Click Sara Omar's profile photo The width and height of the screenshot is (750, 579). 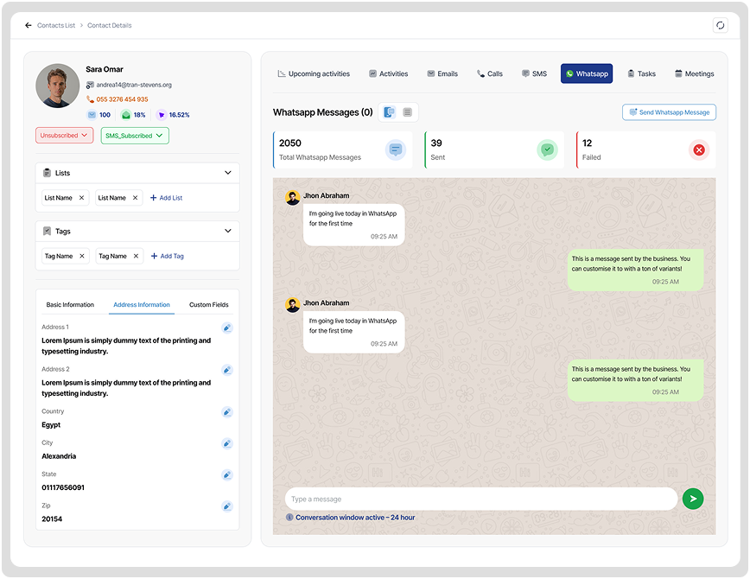[x=58, y=86]
